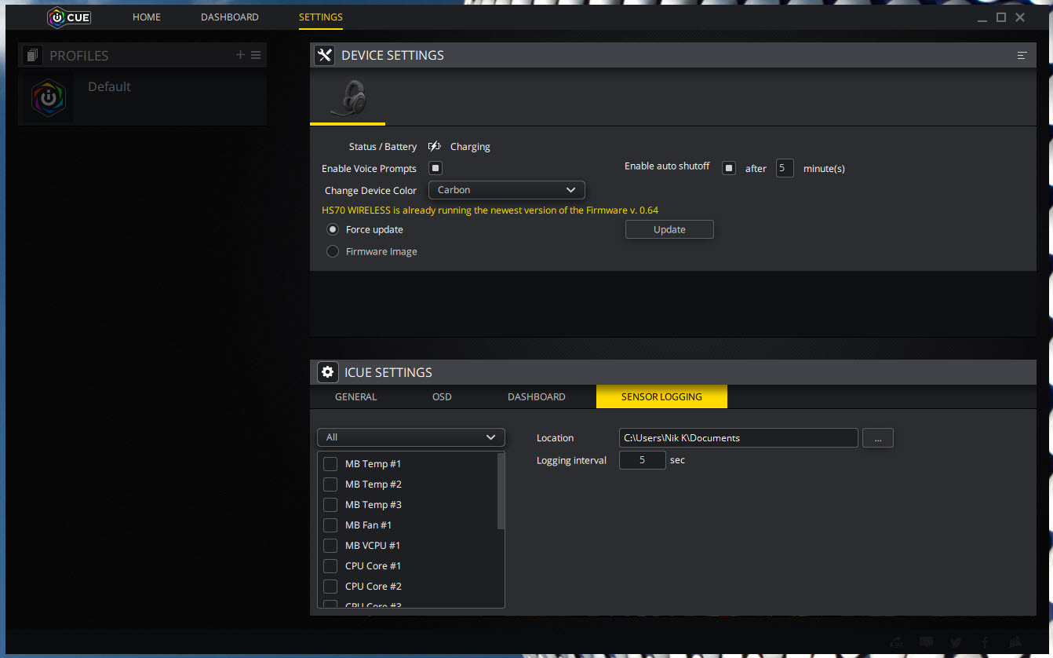Image resolution: width=1053 pixels, height=658 pixels.
Task: Select the SENSOR LOGGING tab
Action: [661, 397]
